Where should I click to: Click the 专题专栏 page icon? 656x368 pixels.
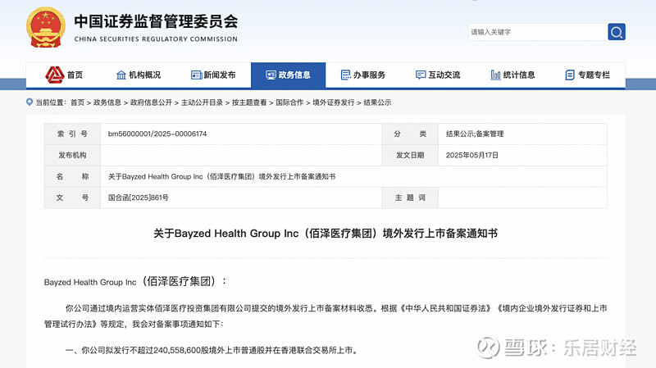coord(570,75)
